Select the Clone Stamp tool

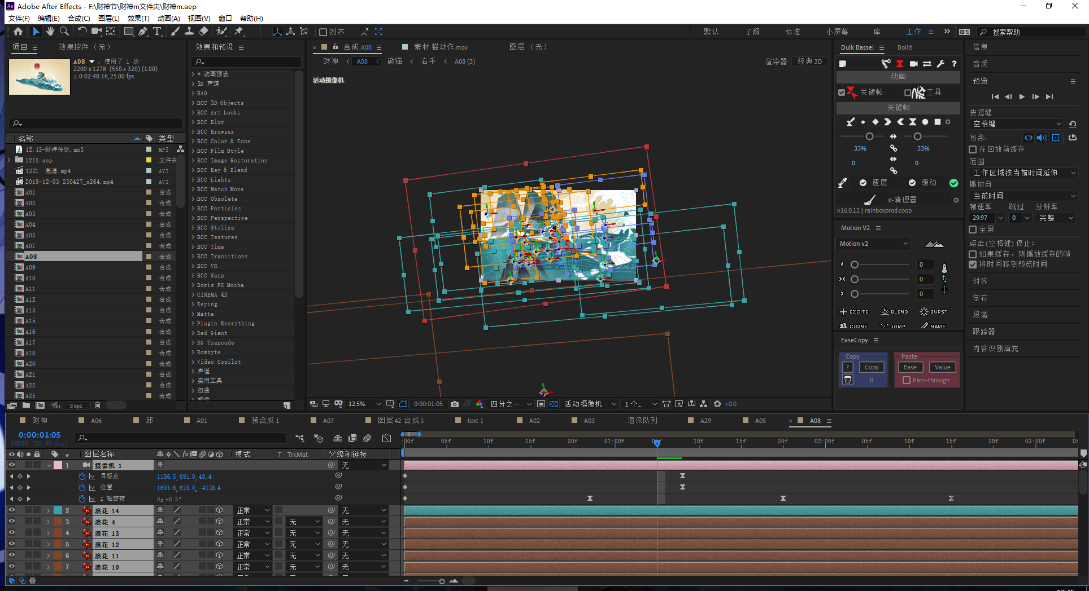click(x=189, y=32)
